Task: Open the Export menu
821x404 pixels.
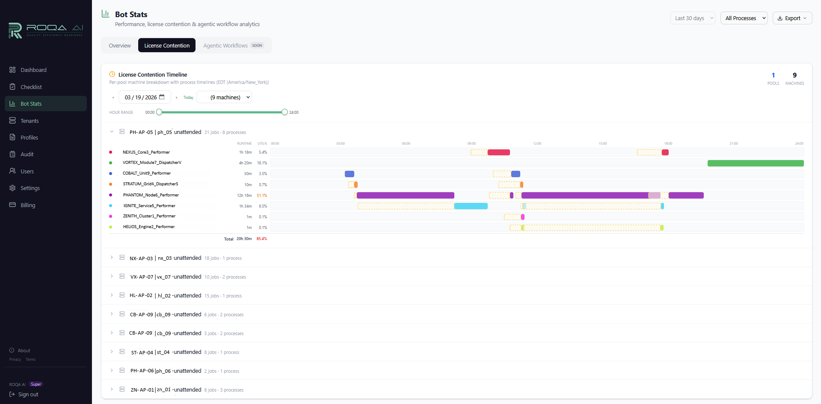Action: tap(792, 18)
